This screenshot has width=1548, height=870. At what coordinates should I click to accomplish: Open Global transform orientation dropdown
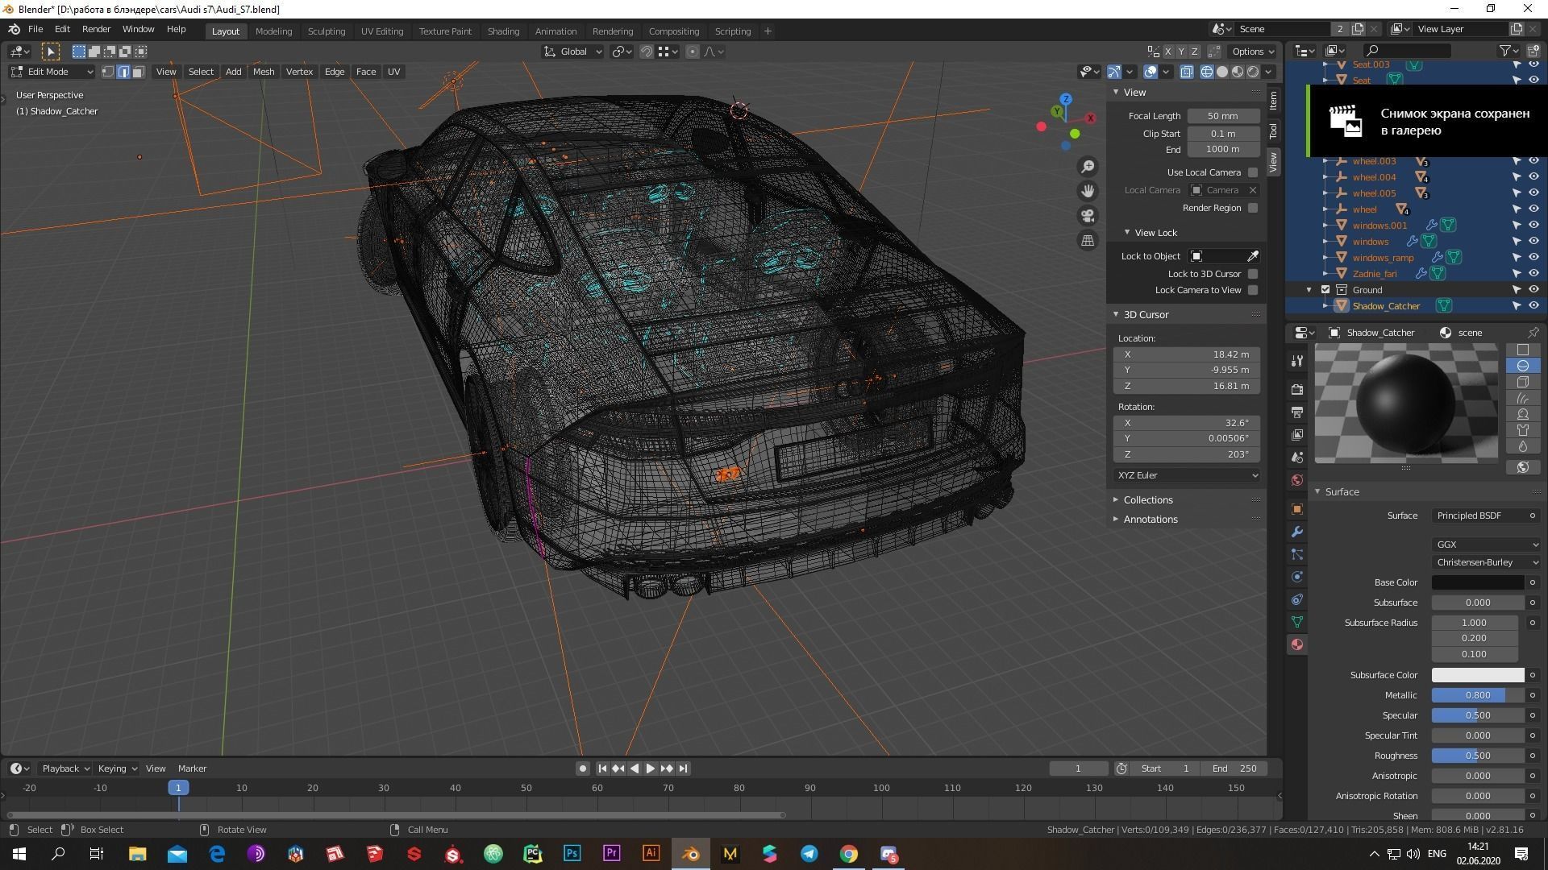coord(573,52)
